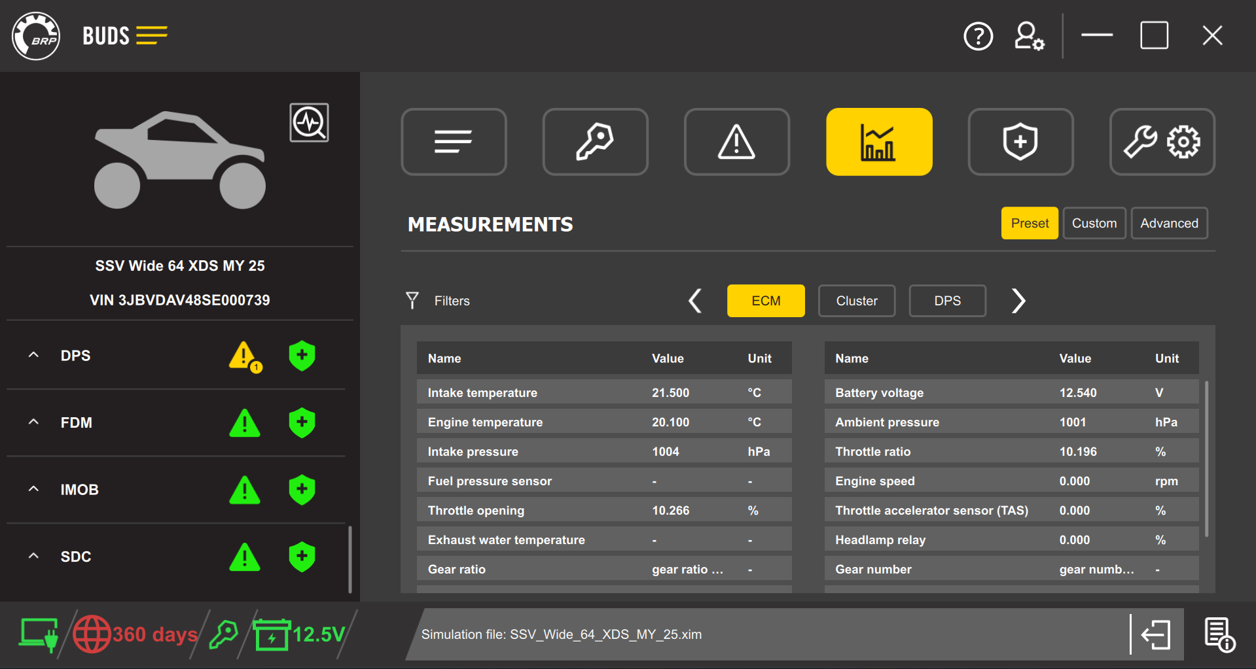Enable the Advanced measurements view

coord(1169,223)
